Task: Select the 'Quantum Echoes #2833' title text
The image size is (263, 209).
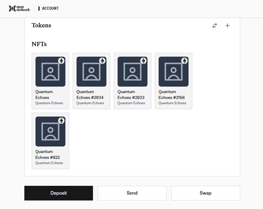Action: (131, 95)
